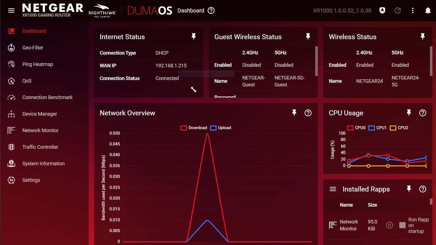Select the WAN IP 192.168.1.215 value
The image size is (436, 245).
[171, 66]
